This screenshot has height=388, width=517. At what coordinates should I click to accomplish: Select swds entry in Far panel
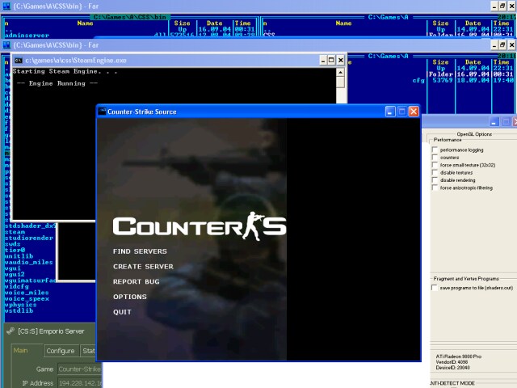coord(13,244)
